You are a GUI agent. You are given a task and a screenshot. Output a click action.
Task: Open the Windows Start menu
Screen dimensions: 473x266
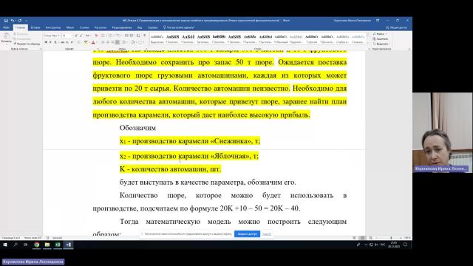click(x=5, y=245)
